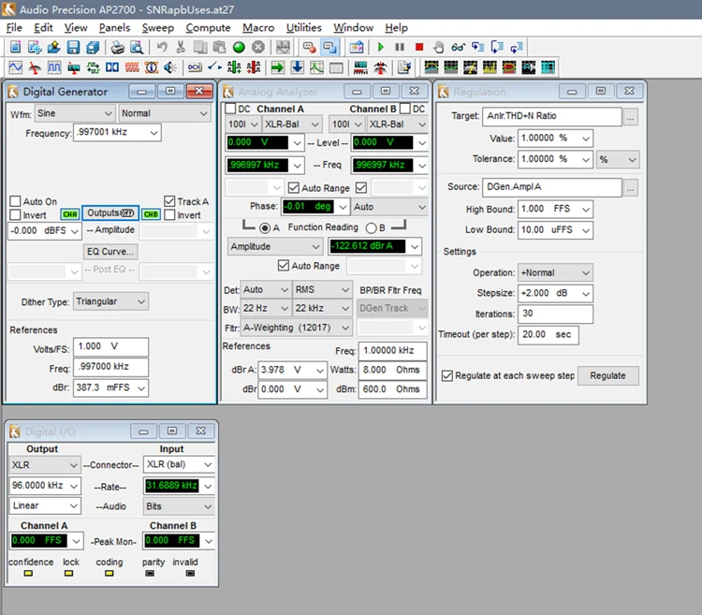Click the green circle Go icon

[239, 47]
